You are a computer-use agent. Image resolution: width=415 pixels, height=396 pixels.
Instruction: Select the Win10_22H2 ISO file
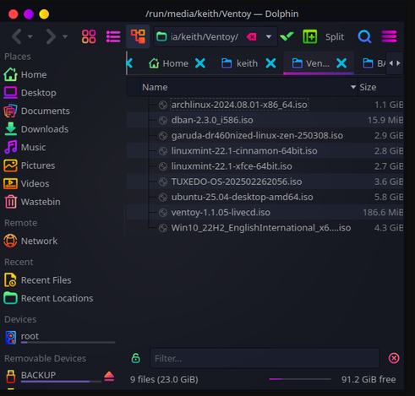tap(261, 228)
